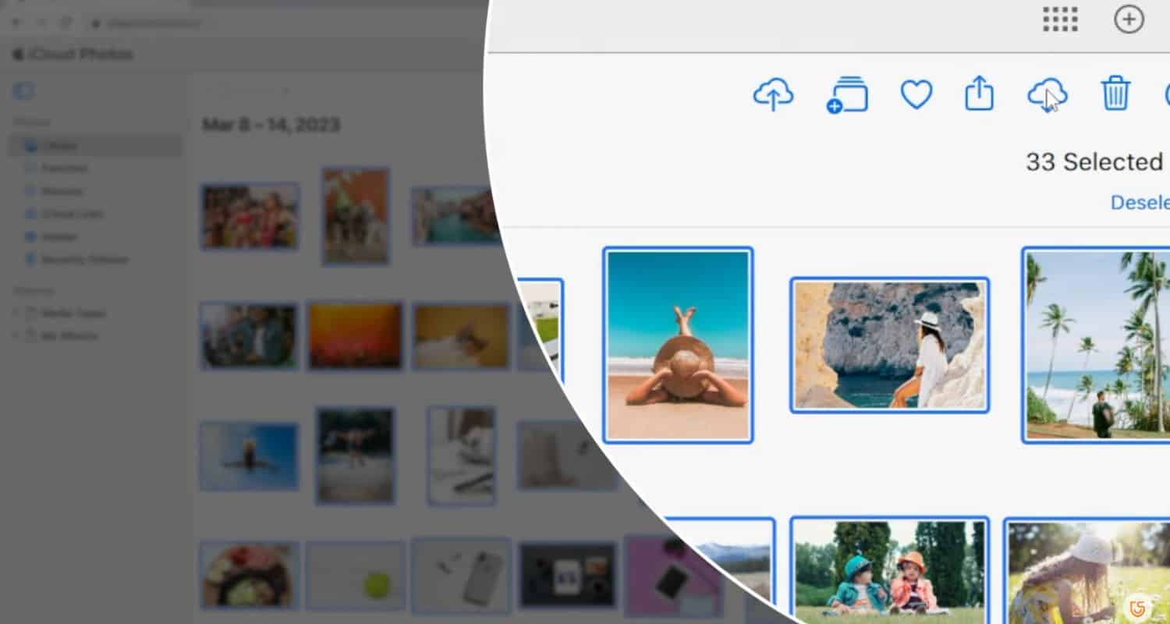Select the blurred orange sunset photo
This screenshot has width=1170, height=624.
point(356,335)
